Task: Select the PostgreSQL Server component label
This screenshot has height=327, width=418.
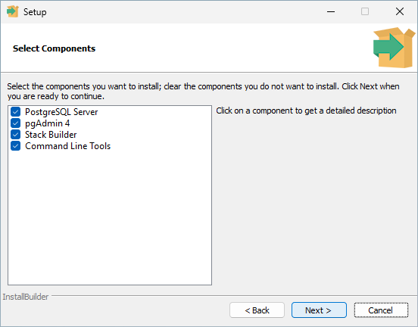Action: (61, 112)
